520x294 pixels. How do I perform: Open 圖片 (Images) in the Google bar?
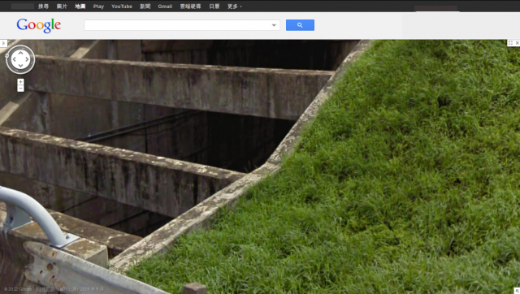62,6
